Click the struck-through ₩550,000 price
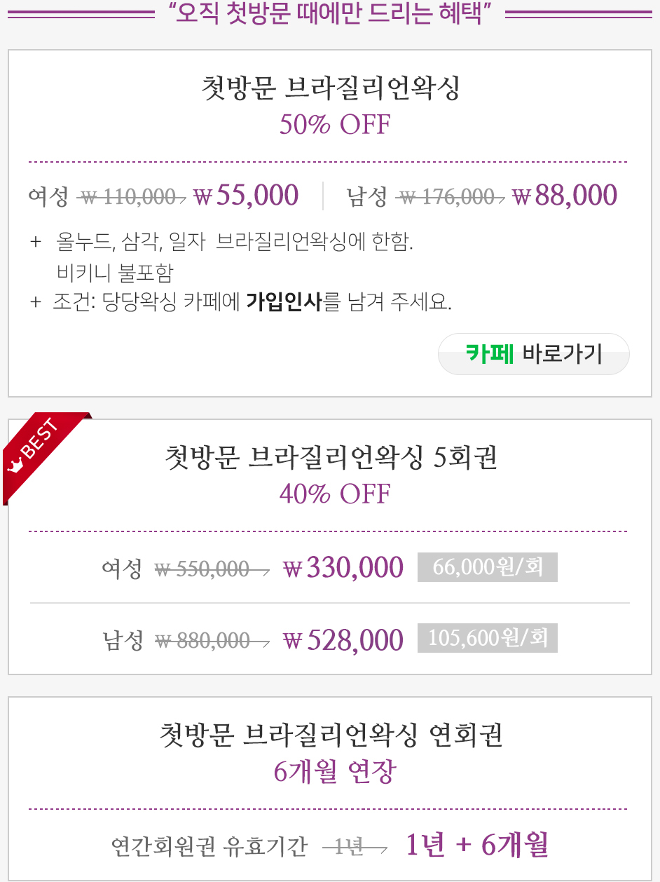 (x=211, y=569)
